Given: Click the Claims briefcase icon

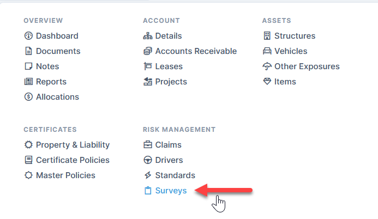Looking at the screenshot, I should pos(148,145).
